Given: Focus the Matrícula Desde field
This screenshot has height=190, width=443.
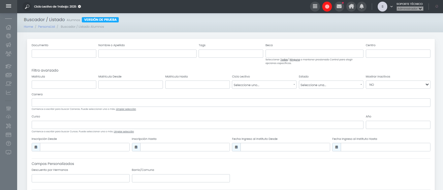Looking at the screenshot, I should pos(131,85).
